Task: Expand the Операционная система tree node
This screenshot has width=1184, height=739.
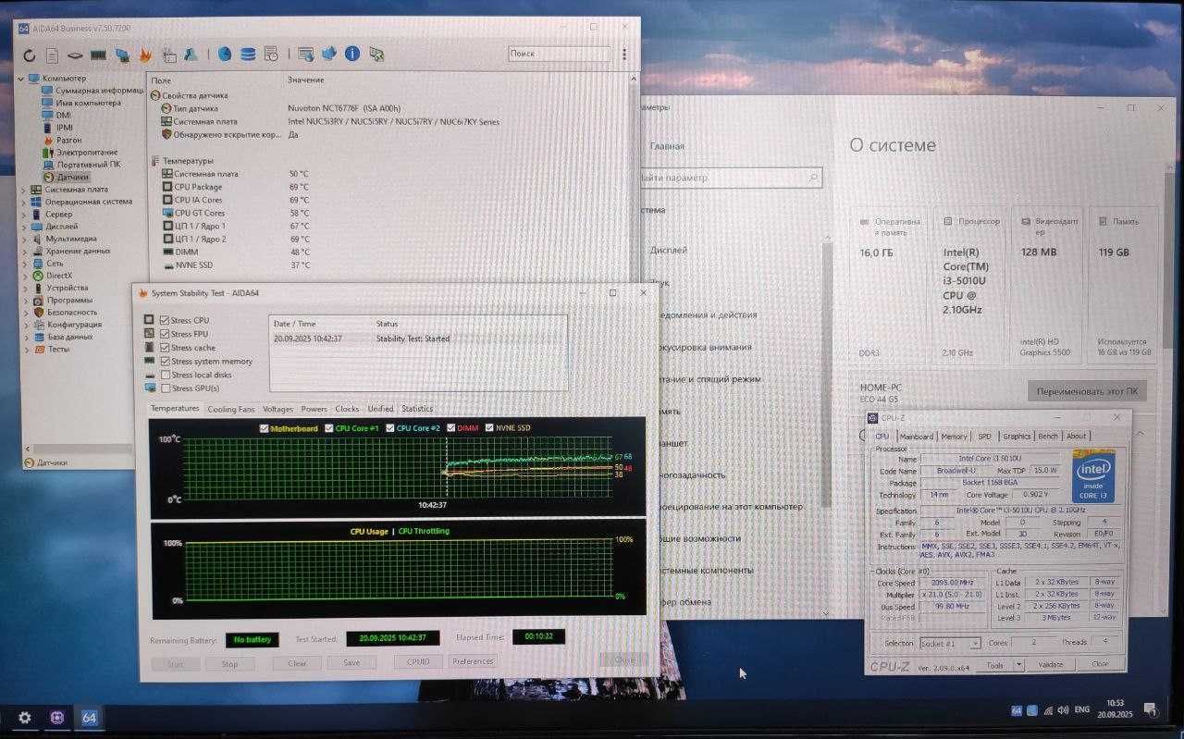Action: tap(24, 202)
